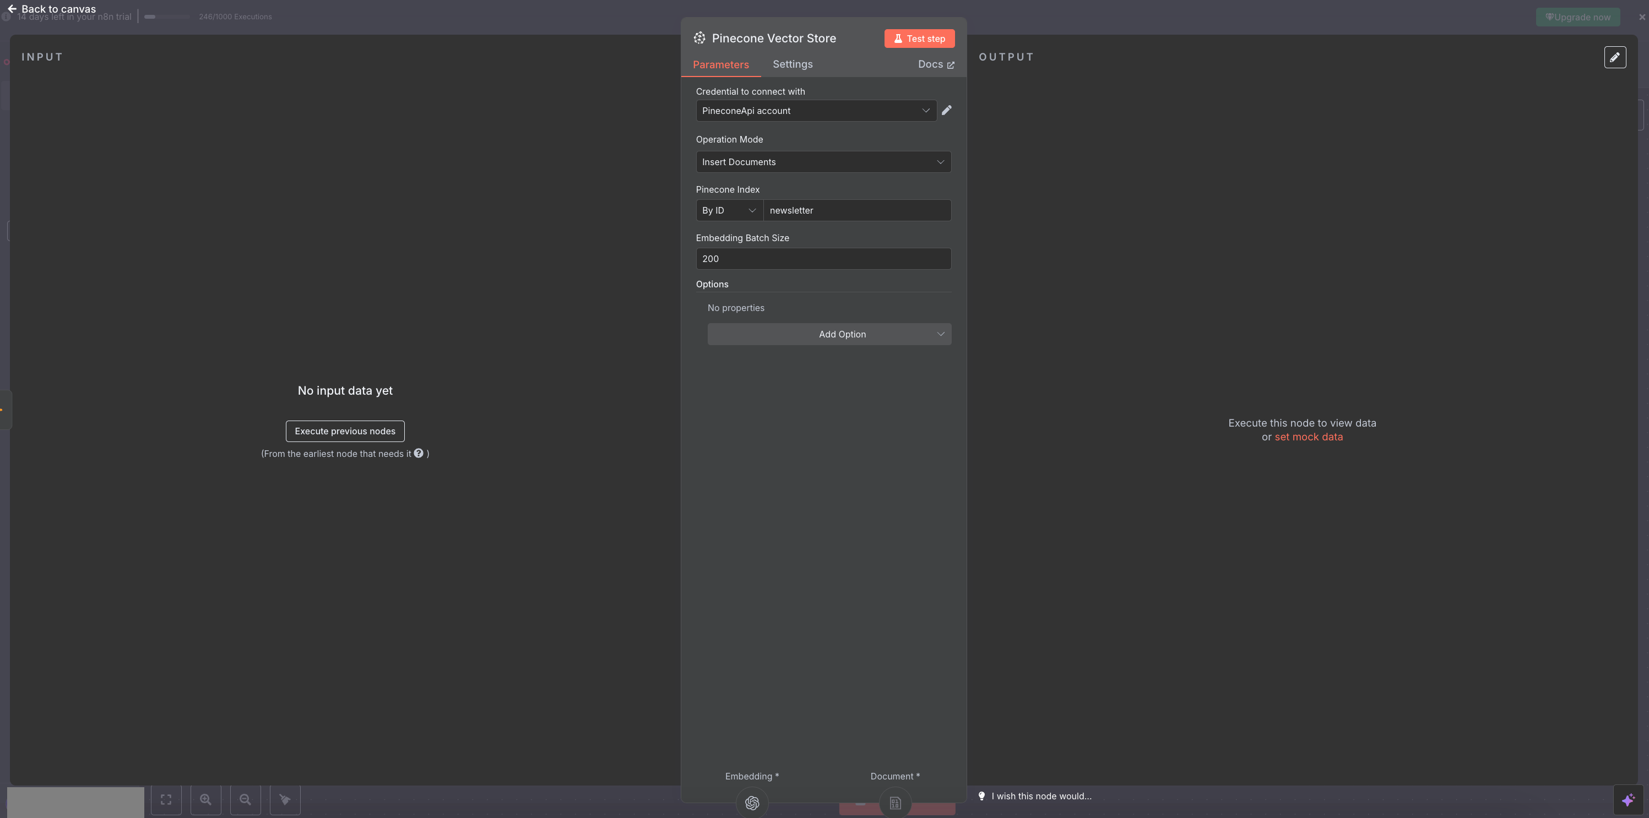Click the Pinecone Index field containing newsletter
Viewport: 1649px width, 818px height.
pos(857,210)
